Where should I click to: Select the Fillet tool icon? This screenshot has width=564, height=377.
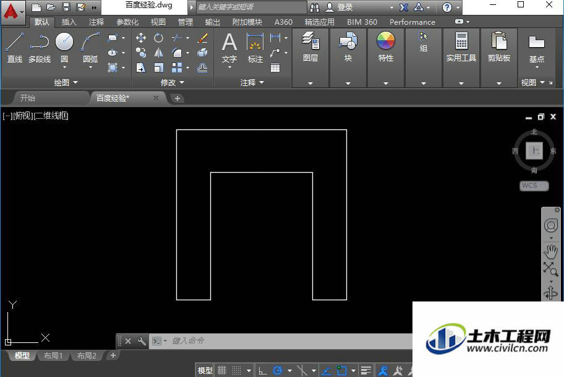point(177,53)
